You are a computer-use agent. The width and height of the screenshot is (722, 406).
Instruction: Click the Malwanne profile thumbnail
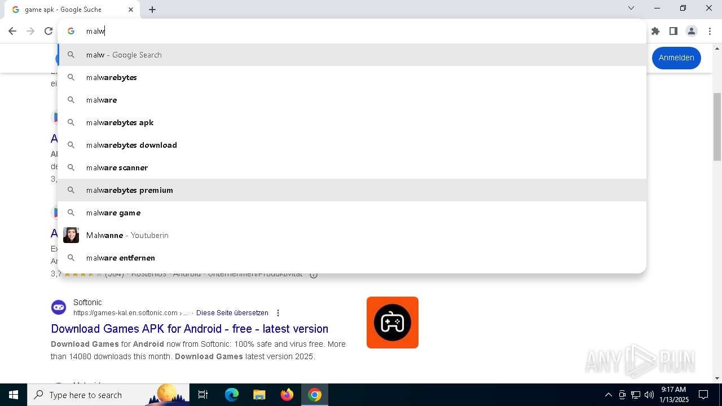click(71, 235)
